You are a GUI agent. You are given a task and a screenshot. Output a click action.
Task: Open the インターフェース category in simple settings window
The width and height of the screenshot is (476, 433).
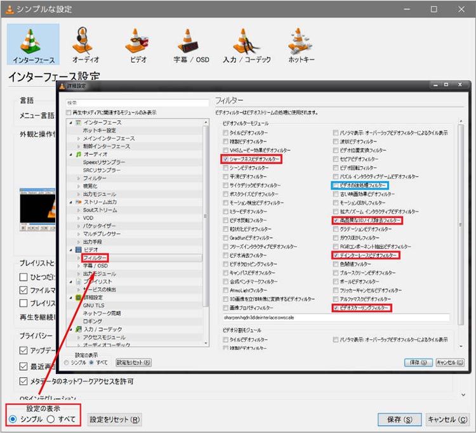coord(33,44)
